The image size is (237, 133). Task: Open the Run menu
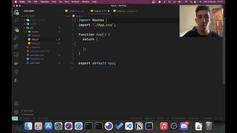pyautogui.click(x=67, y=1)
